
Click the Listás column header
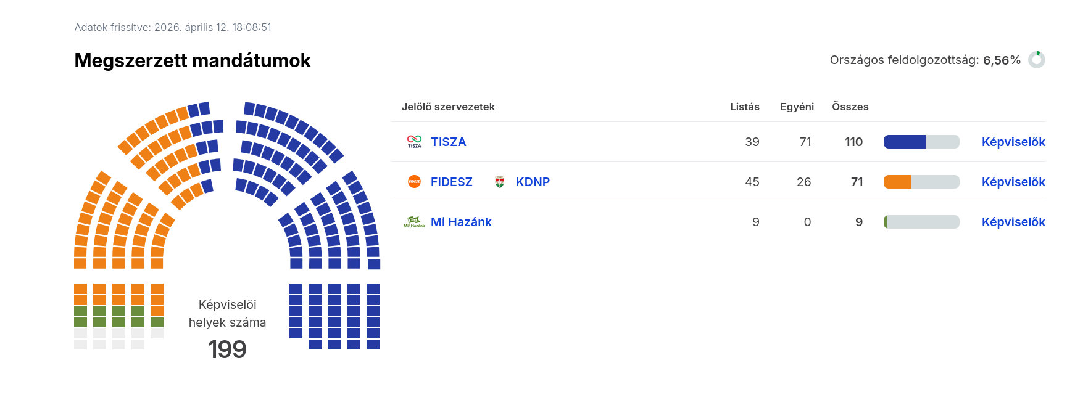[744, 107]
